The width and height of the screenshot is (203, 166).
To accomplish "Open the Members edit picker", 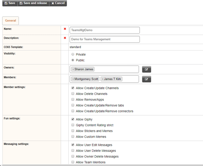I will pos(146,79).
